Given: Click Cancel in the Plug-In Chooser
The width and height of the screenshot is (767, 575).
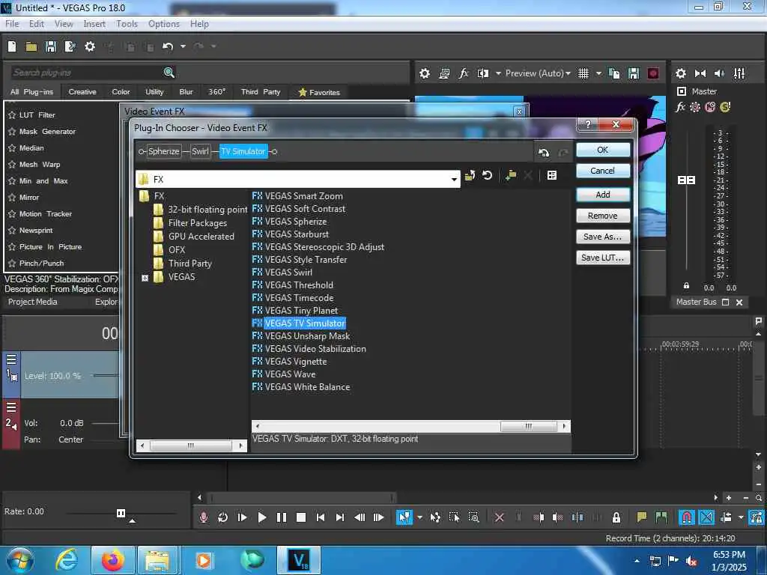Looking at the screenshot, I should coord(603,171).
